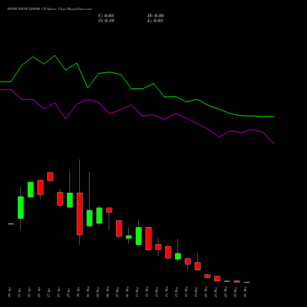Click the '19 May' date label

click(196, 292)
